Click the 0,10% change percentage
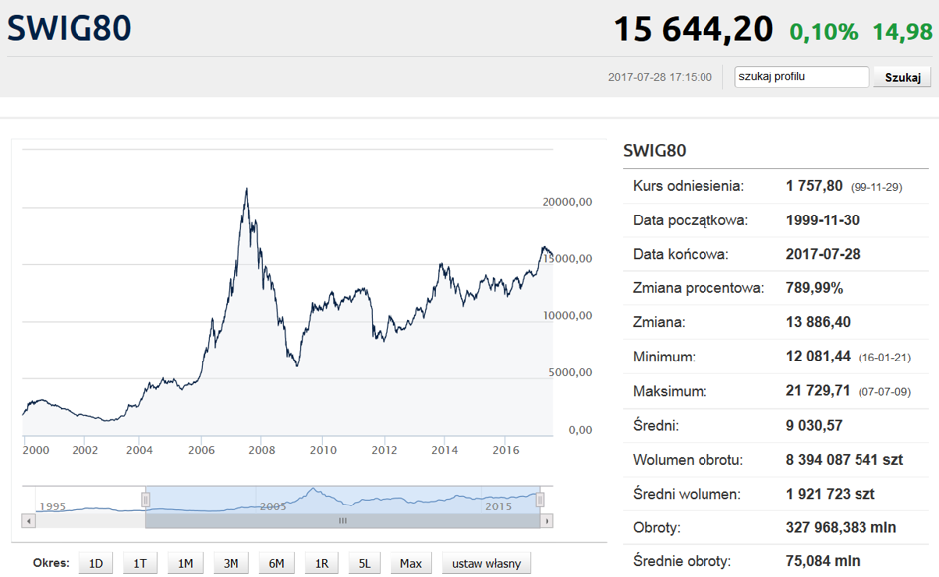 (x=824, y=32)
